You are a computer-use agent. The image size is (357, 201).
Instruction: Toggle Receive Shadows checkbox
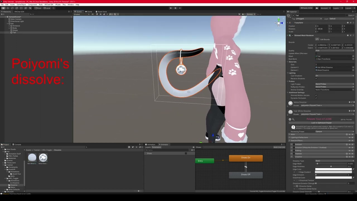(316, 78)
